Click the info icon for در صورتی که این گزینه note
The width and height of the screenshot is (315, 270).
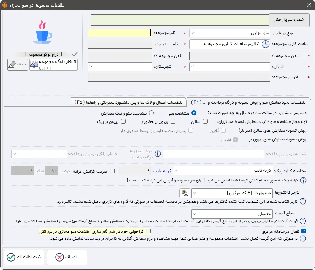(303, 239)
